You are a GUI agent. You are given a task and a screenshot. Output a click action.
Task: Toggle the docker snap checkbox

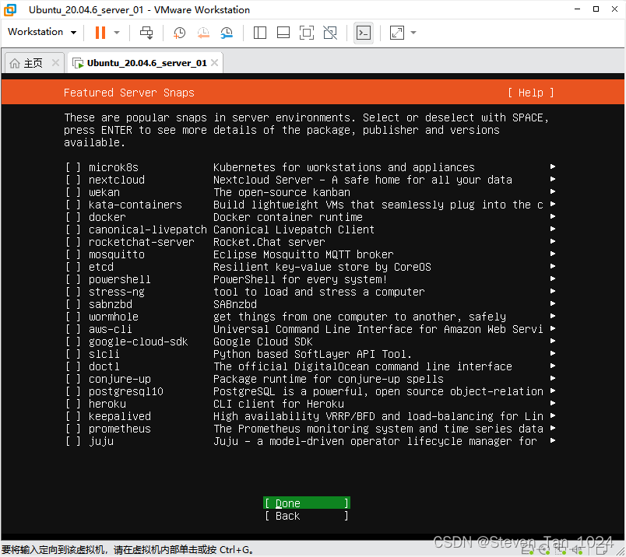[x=73, y=217]
